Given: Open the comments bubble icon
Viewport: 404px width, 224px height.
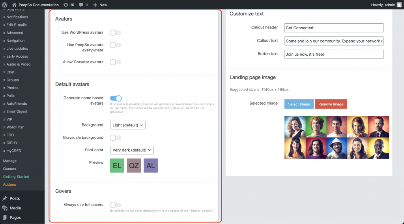Looking at the screenshot, I should click(x=81, y=5).
